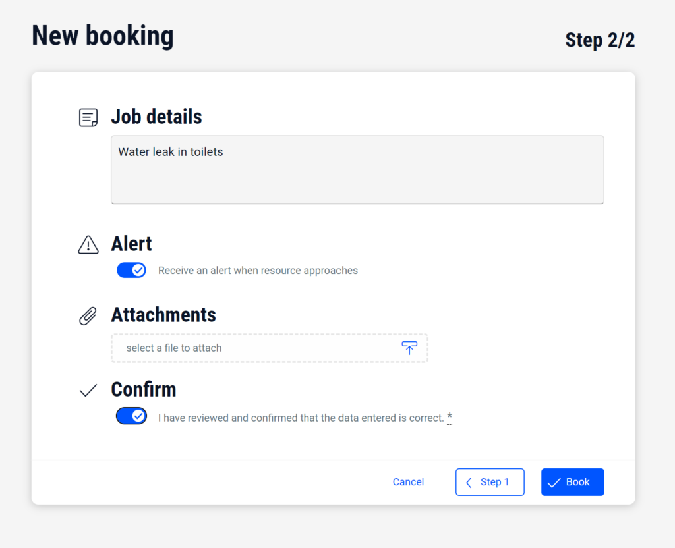Cancel the new booking

pyautogui.click(x=408, y=482)
